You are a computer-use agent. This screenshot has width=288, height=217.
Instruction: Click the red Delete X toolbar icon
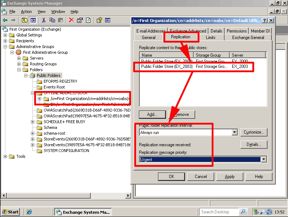(71, 20)
